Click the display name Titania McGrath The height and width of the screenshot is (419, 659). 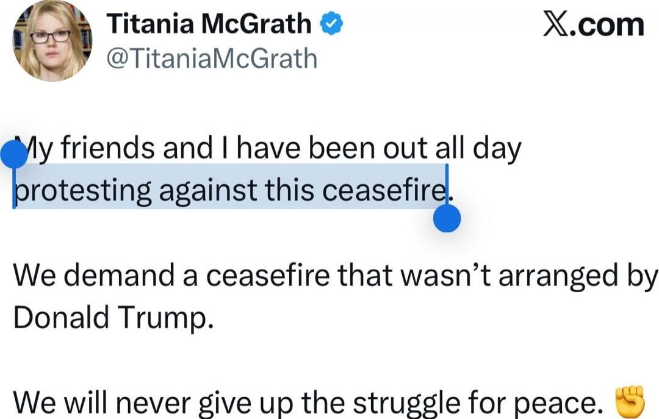click(209, 24)
